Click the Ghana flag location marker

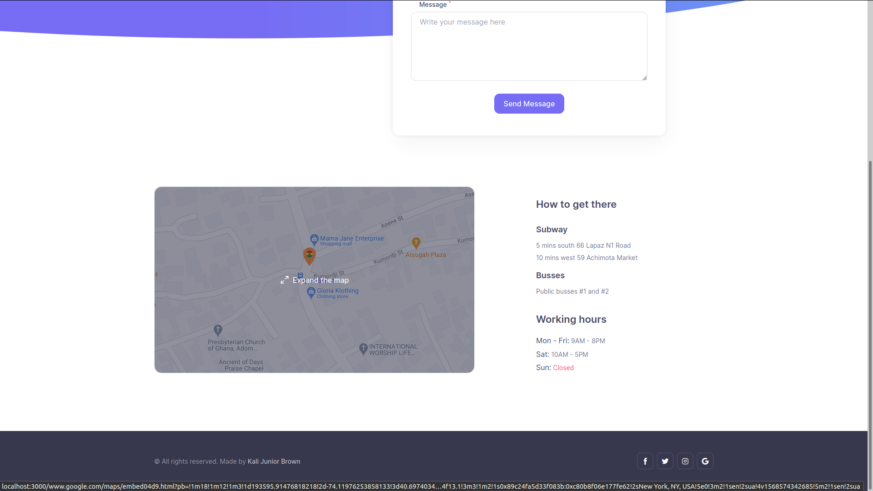[x=309, y=255]
